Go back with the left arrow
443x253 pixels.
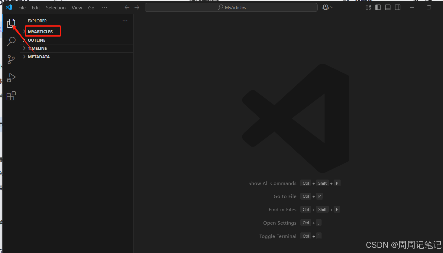point(127,8)
